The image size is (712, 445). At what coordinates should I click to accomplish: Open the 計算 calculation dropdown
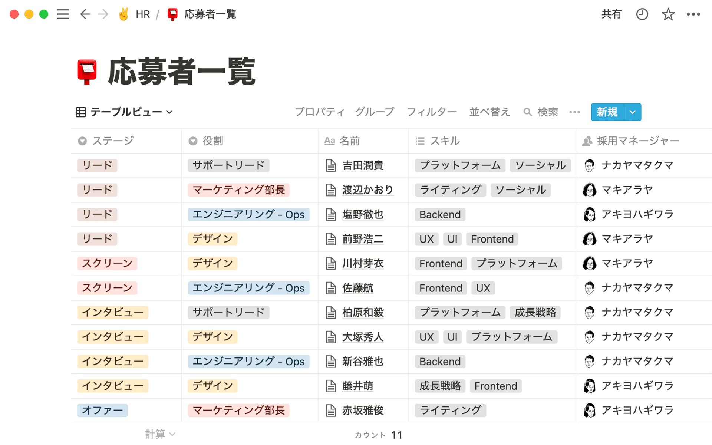coord(159,433)
